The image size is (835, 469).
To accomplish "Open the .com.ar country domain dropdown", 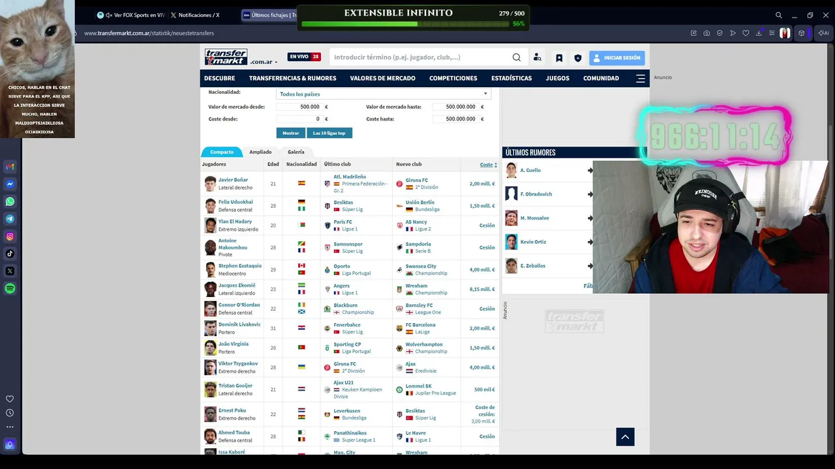I will click(264, 62).
